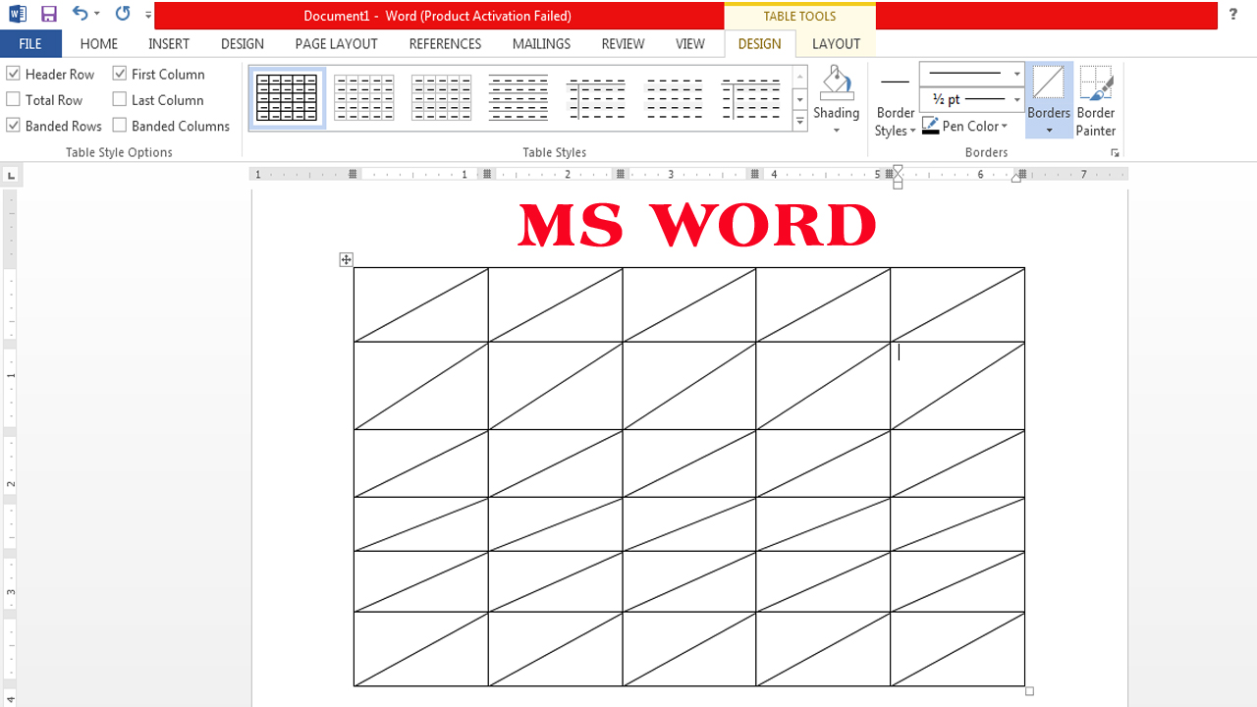
Task: Enable the Total Row checkbox
Action: 14,99
